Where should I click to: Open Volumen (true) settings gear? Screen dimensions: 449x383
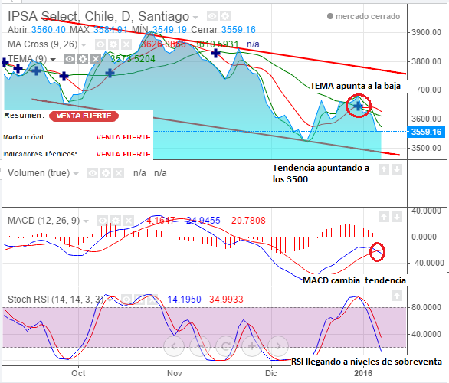[106, 173]
